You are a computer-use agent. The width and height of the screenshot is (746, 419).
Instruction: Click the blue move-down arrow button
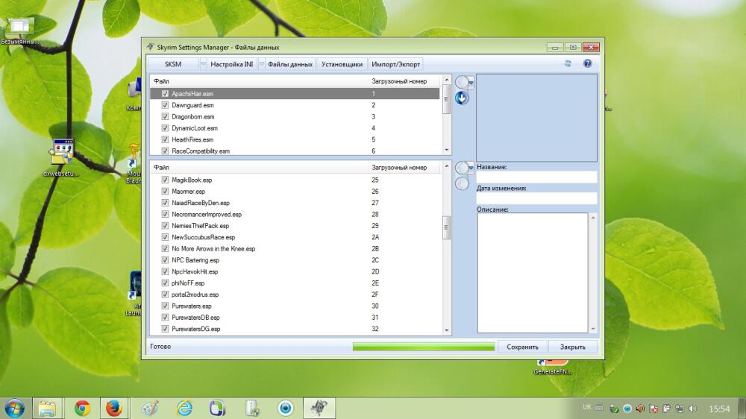pos(462,98)
